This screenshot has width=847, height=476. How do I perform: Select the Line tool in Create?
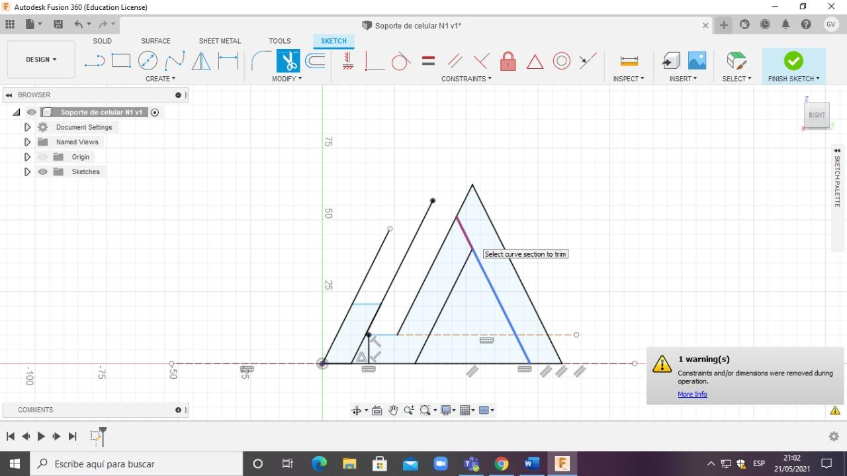[x=95, y=61]
